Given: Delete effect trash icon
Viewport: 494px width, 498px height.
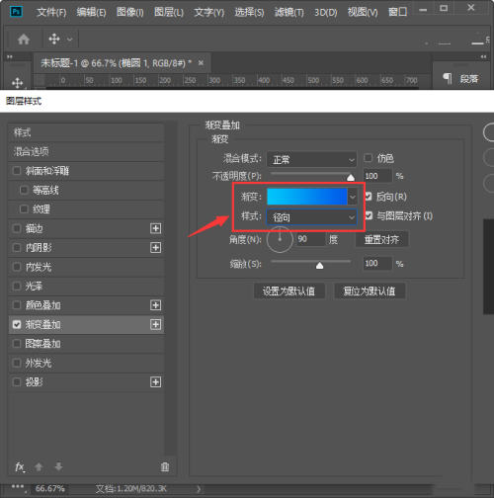Looking at the screenshot, I should point(165,466).
